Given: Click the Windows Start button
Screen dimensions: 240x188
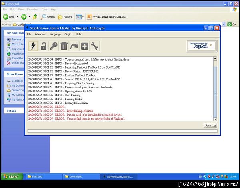Looking at the screenshot, I should [x=12, y=176].
